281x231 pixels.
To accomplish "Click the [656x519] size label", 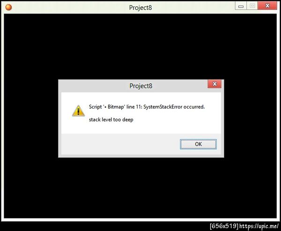I will pos(224,226).
